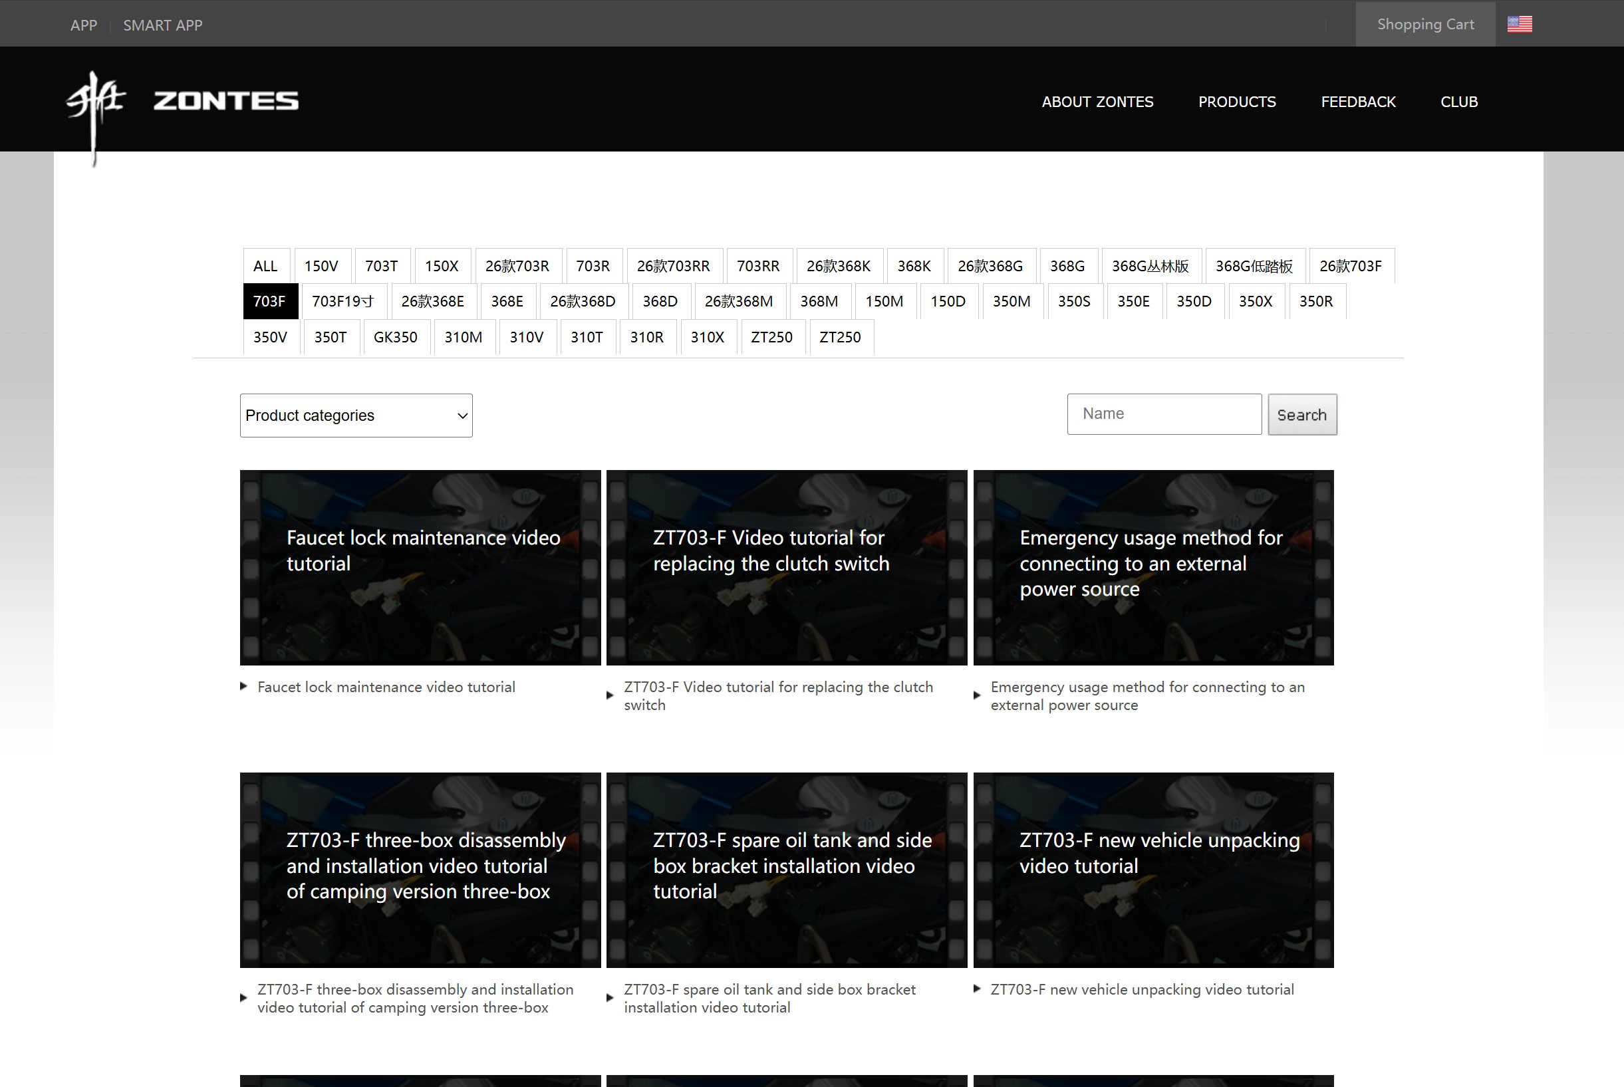Click 'ZT703-F new vehicle unpacking video tutorial' caption

[x=1142, y=989]
